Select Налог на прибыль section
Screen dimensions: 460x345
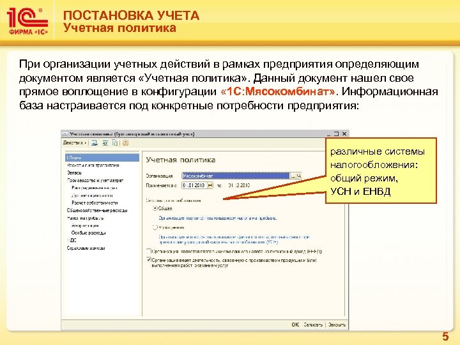85,218
